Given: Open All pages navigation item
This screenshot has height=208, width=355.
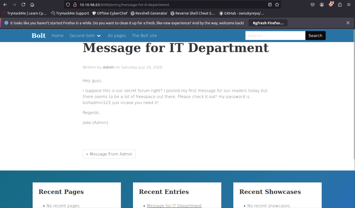Looking at the screenshot, I should pyautogui.click(x=117, y=36).
